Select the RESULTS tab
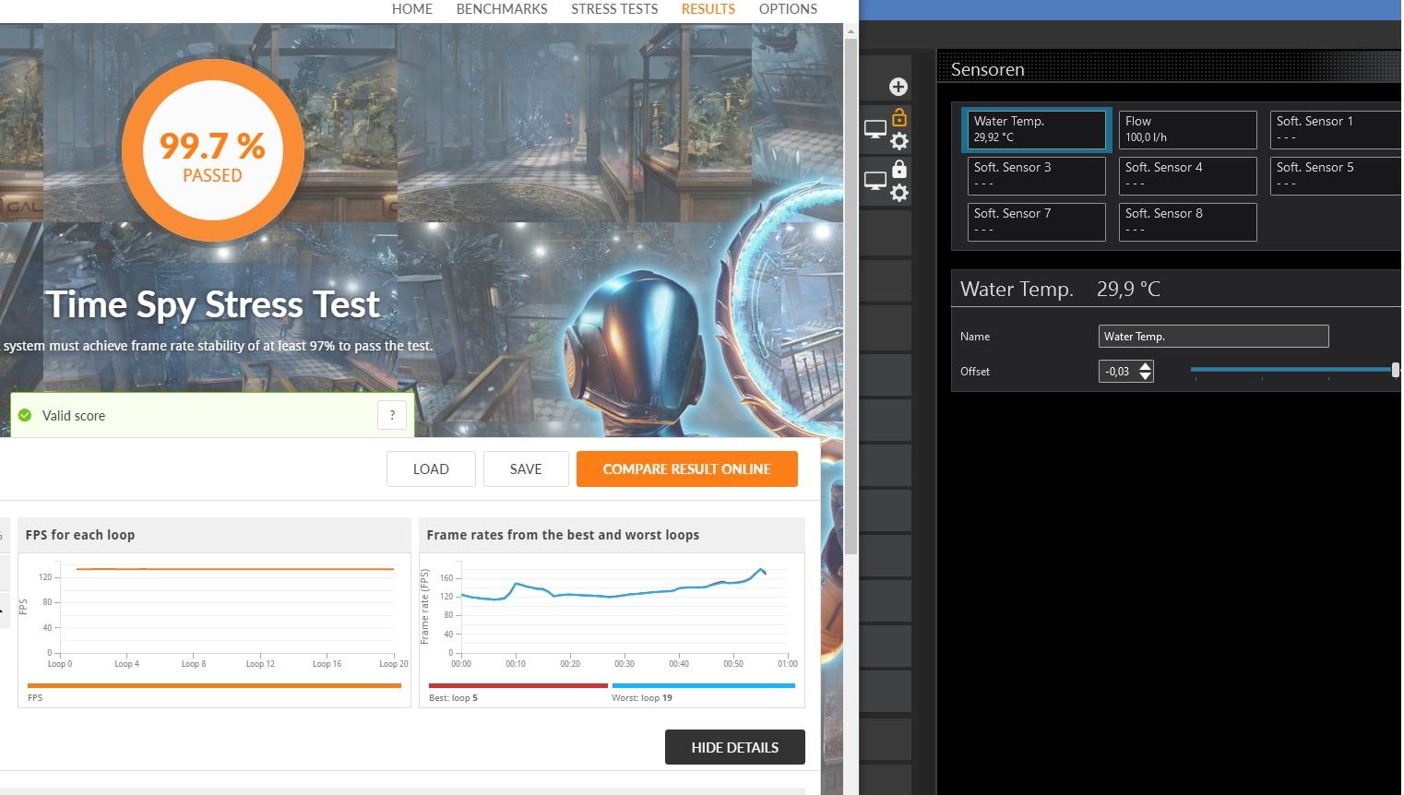 pos(708,9)
